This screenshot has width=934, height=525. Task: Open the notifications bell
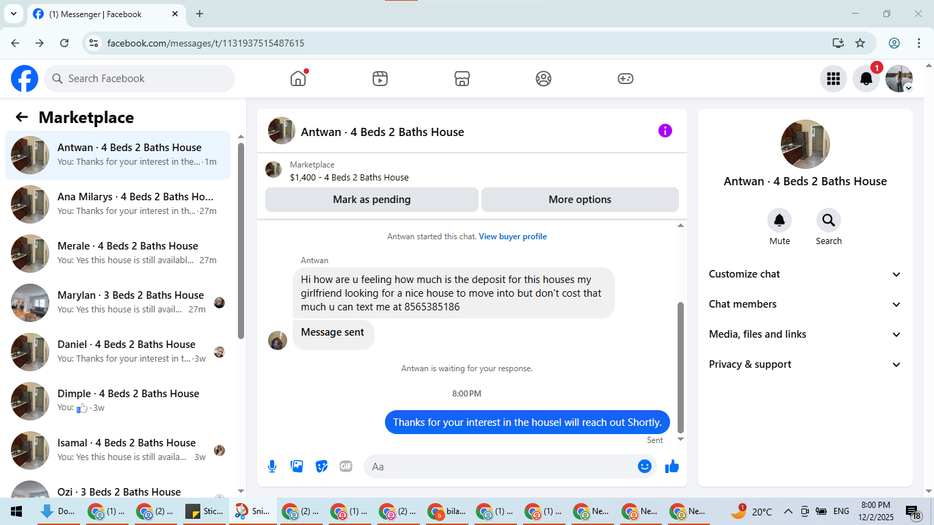[866, 79]
